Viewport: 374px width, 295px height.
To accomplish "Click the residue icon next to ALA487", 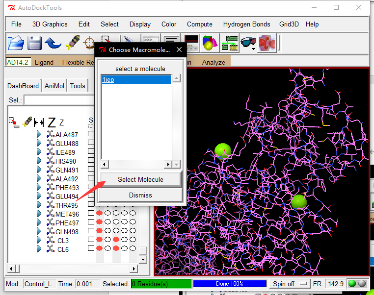I will (51, 134).
